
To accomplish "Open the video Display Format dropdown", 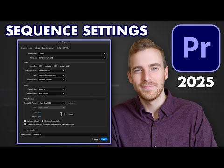I will pyautogui.click(x=52, y=80).
